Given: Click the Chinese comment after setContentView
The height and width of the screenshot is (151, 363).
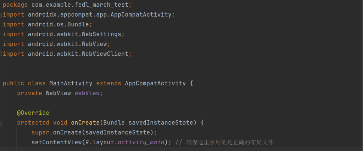Looking at the screenshot, I should point(230,142).
